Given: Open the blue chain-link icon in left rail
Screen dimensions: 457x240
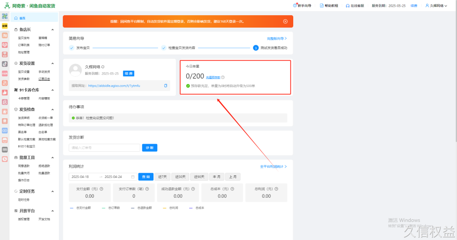Looking at the screenshot, I should point(4,131).
